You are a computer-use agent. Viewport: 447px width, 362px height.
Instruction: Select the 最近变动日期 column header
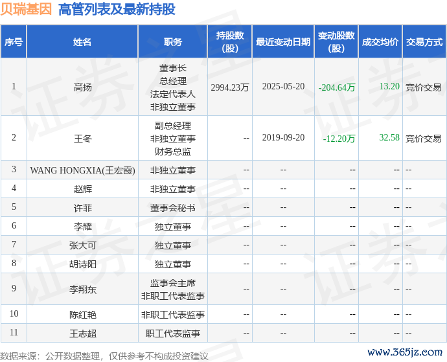click(283, 42)
